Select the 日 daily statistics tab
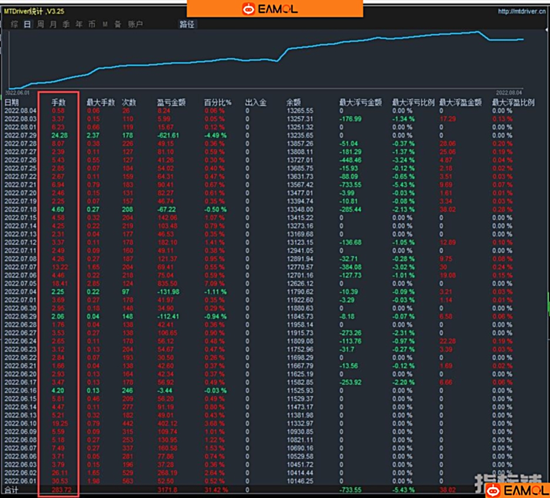Viewport: 550px width, 498px height. pos(28,24)
